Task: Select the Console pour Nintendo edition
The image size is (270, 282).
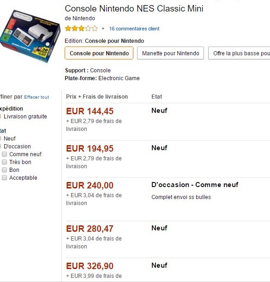Action: coord(99,53)
